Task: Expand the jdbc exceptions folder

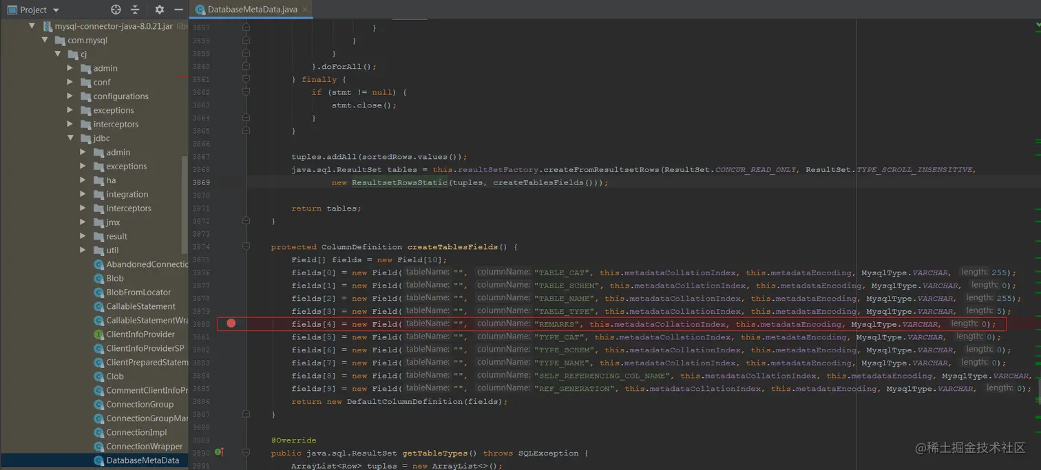Action: pyautogui.click(x=83, y=166)
